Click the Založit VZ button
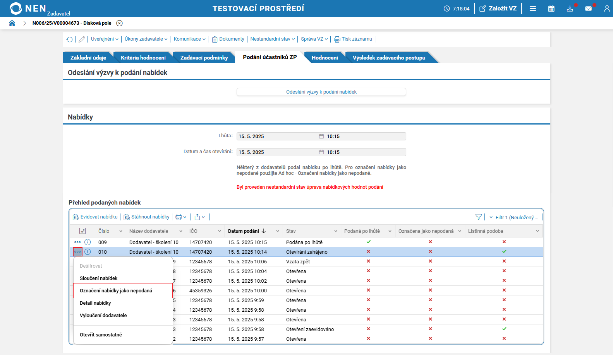 point(498,9)
